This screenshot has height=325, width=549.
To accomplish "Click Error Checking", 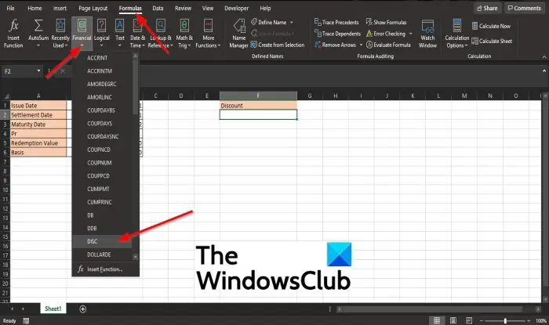I will 386,34.
